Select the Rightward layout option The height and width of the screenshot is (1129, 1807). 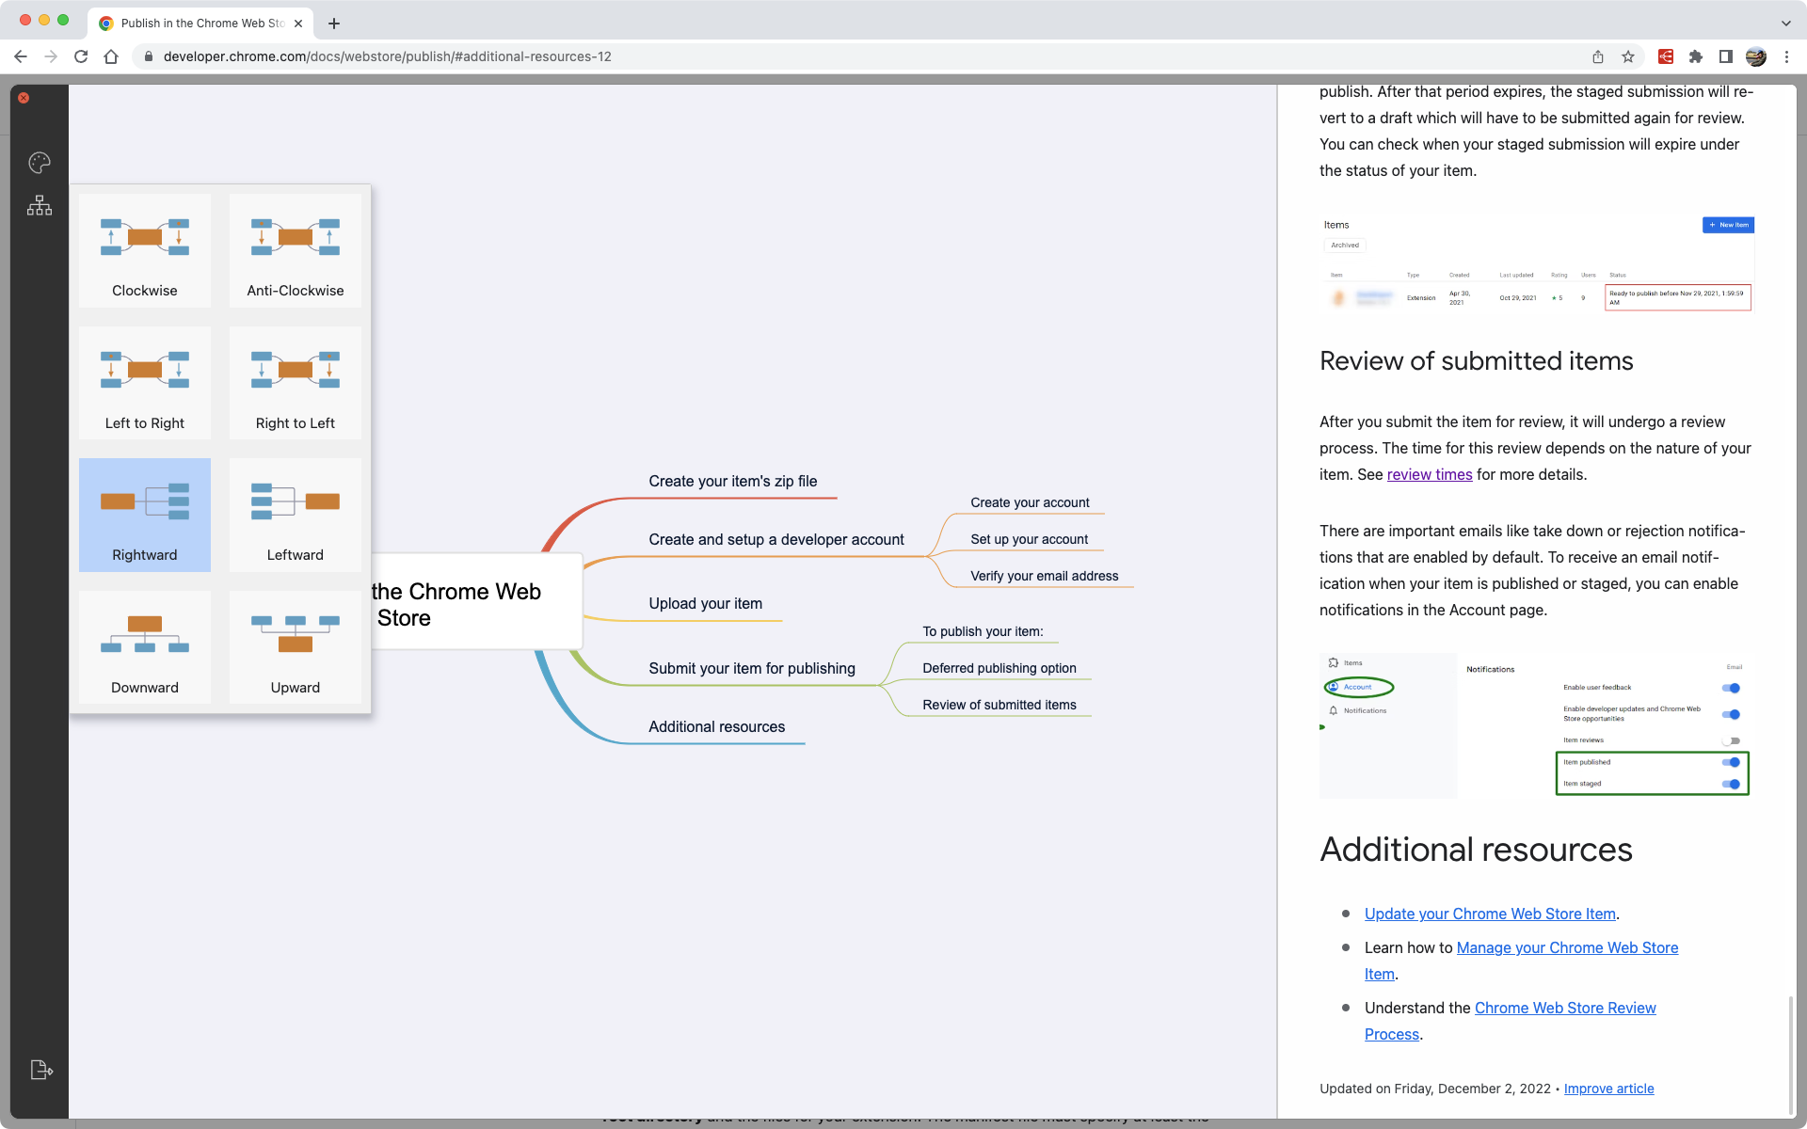click(x=145, y=515)
